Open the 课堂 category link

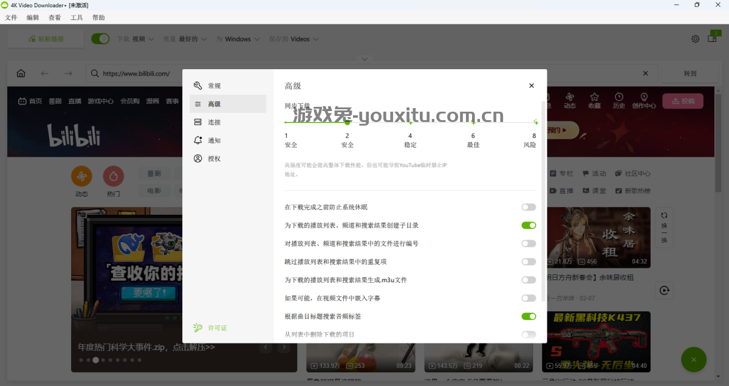tap(594, 191)
